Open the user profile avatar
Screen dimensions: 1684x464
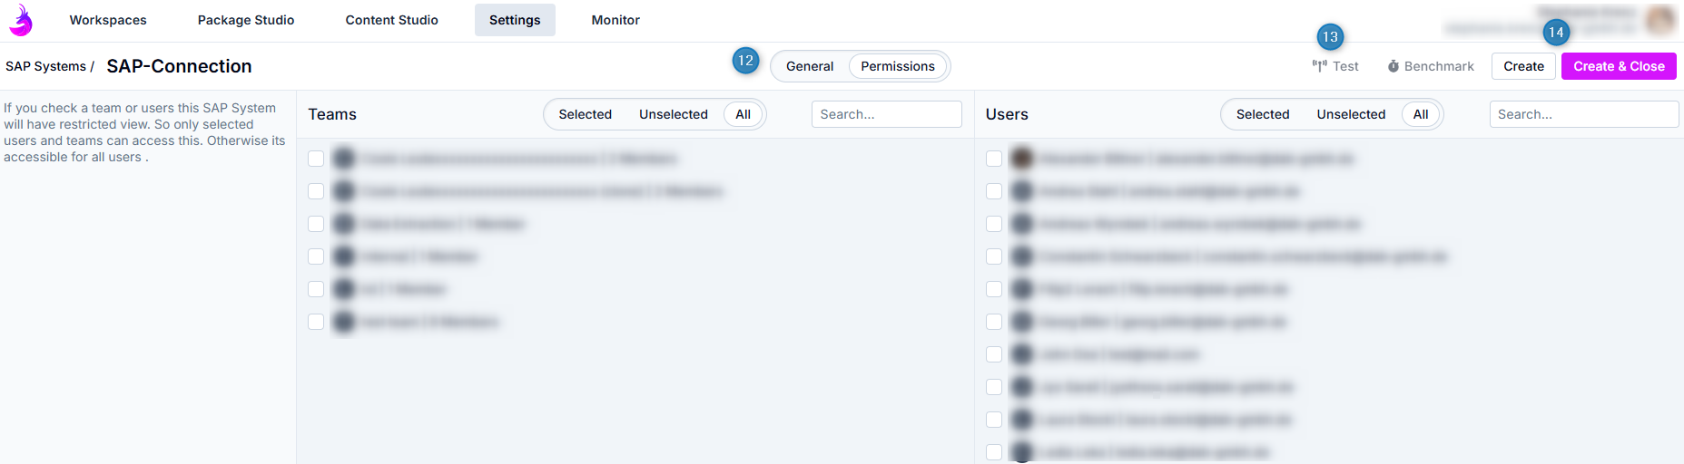tap(1660, 19)
